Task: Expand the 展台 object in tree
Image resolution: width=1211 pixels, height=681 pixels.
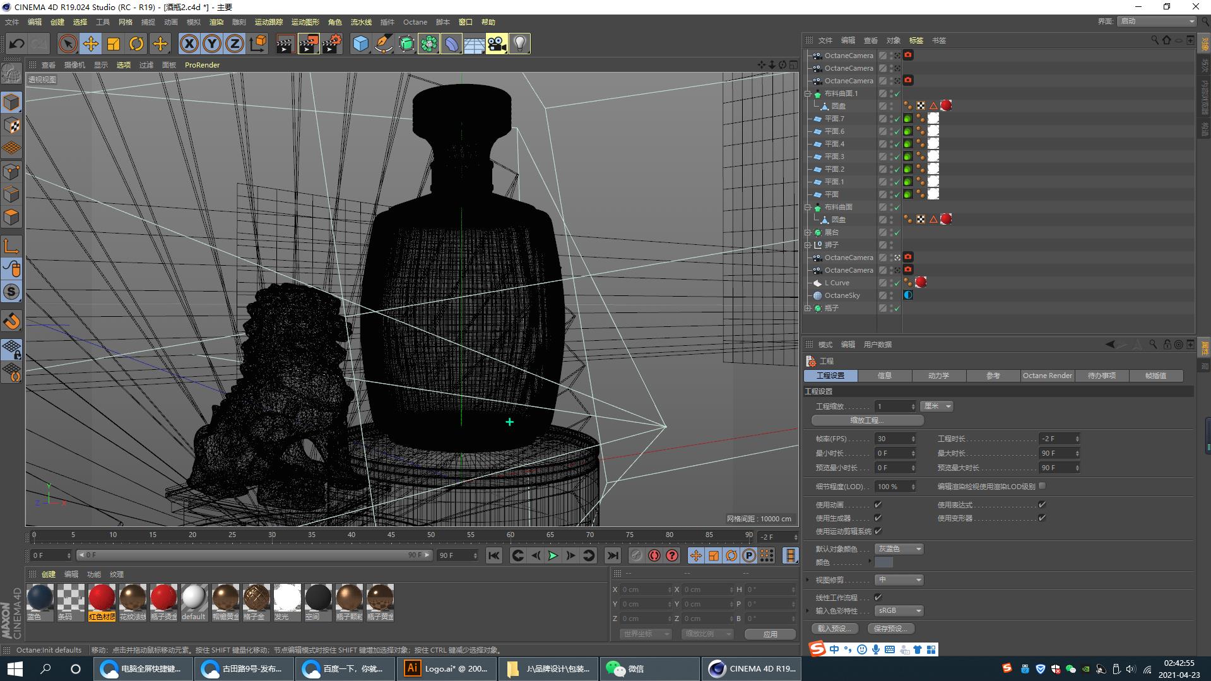Action: 808,232
